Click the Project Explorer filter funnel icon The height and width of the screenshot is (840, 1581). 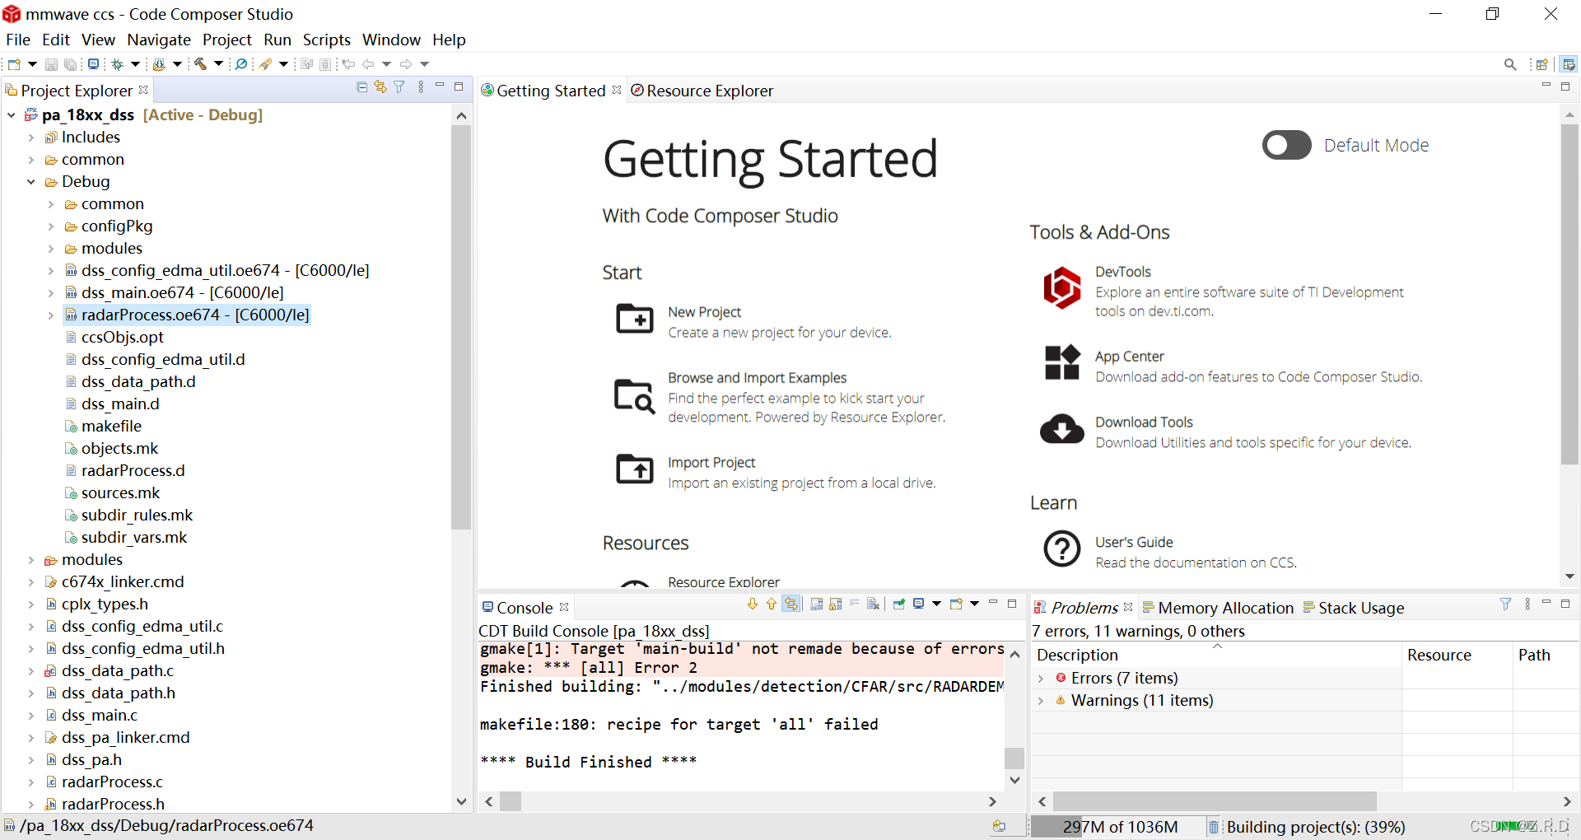(399, 87)
